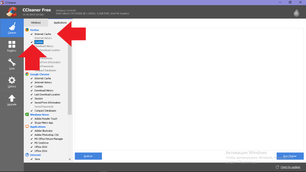The image size is (306, 172).
Task: Uncheck Chrome Cookies
Action: [x=32, y=87]
